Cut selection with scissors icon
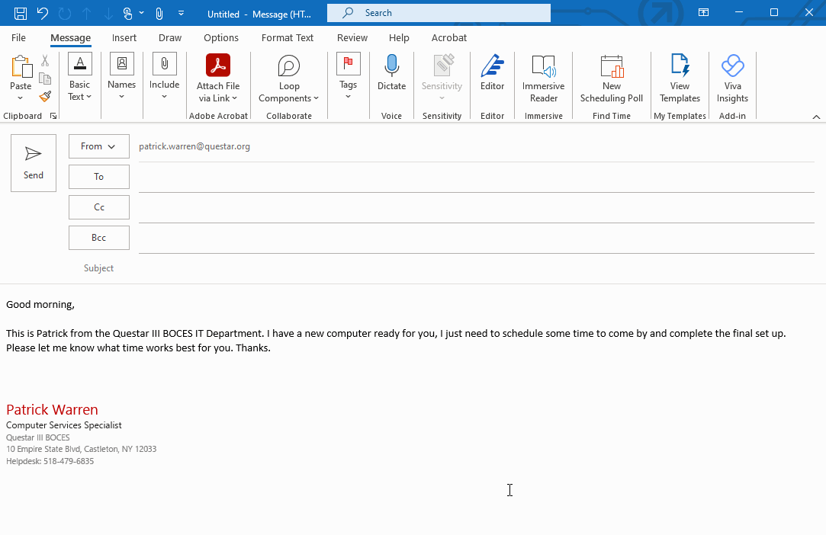826x535 pixels. [45, 60]
